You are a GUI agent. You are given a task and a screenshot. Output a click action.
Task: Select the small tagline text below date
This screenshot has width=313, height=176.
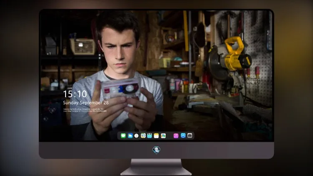[85, 110]
